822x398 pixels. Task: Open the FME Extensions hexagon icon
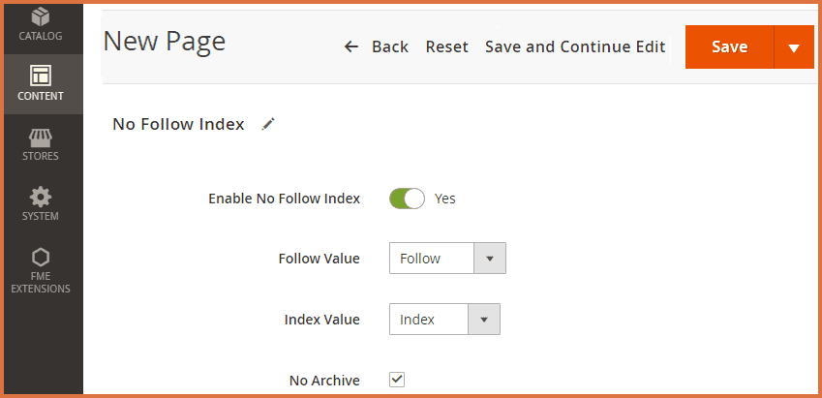(41, 257)
